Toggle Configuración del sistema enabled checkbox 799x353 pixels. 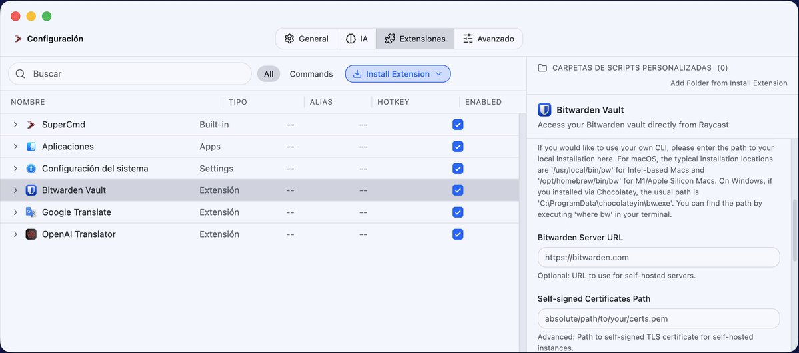pyautogui.click(x=458, y=168)
